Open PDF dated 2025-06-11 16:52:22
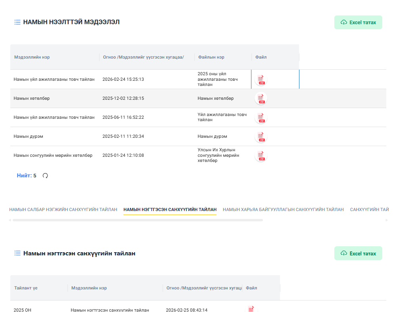Viewport: 393px width, 312px height. [x=261, y=118]
